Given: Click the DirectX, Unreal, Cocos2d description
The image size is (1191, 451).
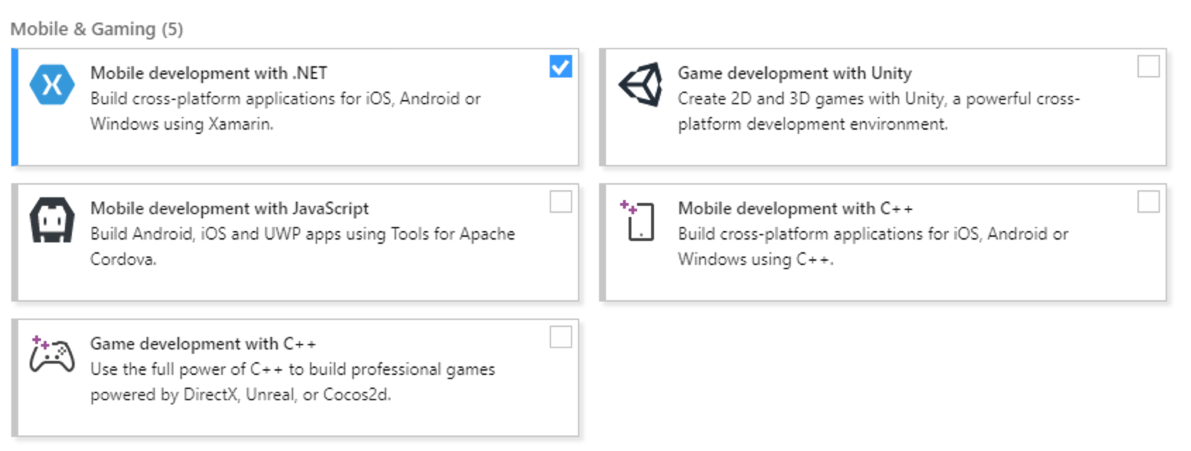Looking at the screenshot, I should [x=292, y=381].
